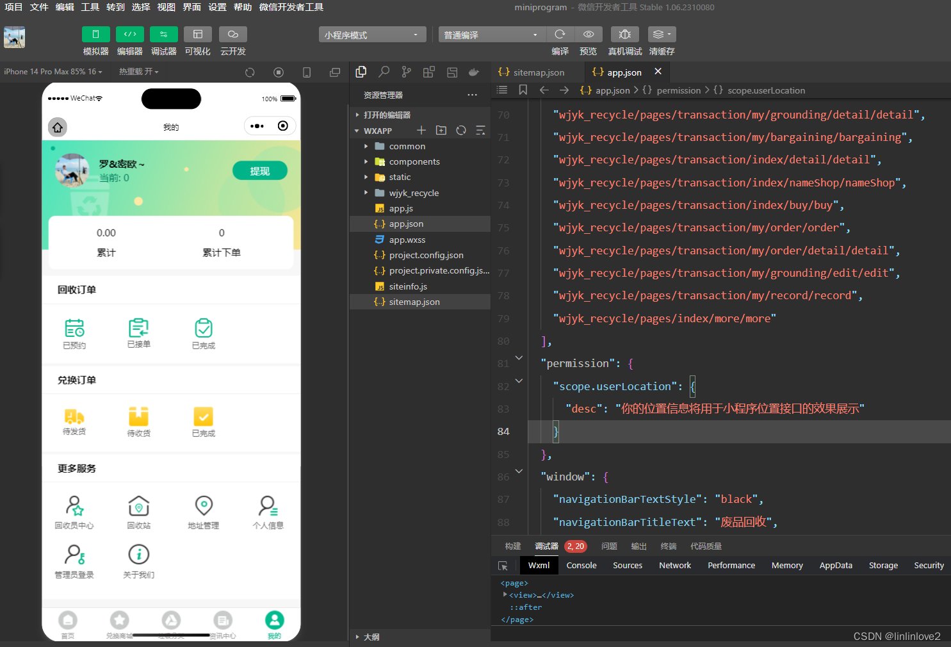Image resolution: width=951 pixels, height=647 pixels.
Task: Switch to the Storage debugger tab
Action: (x=883, y=566)
